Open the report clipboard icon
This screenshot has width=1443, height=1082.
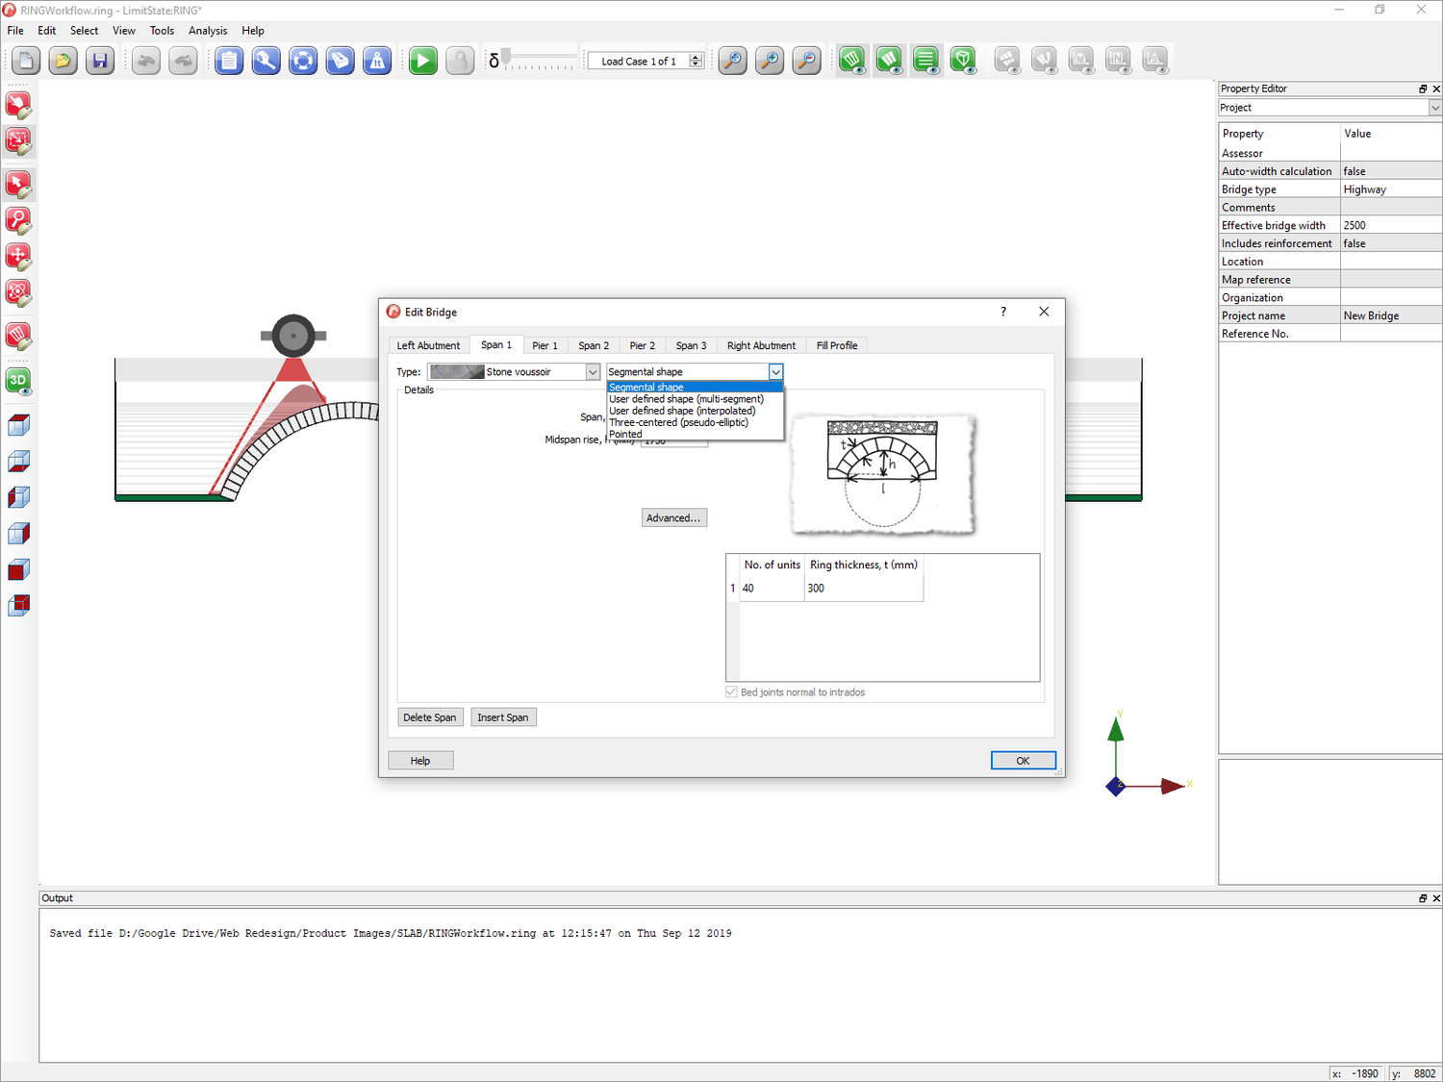tap(229, 60)
